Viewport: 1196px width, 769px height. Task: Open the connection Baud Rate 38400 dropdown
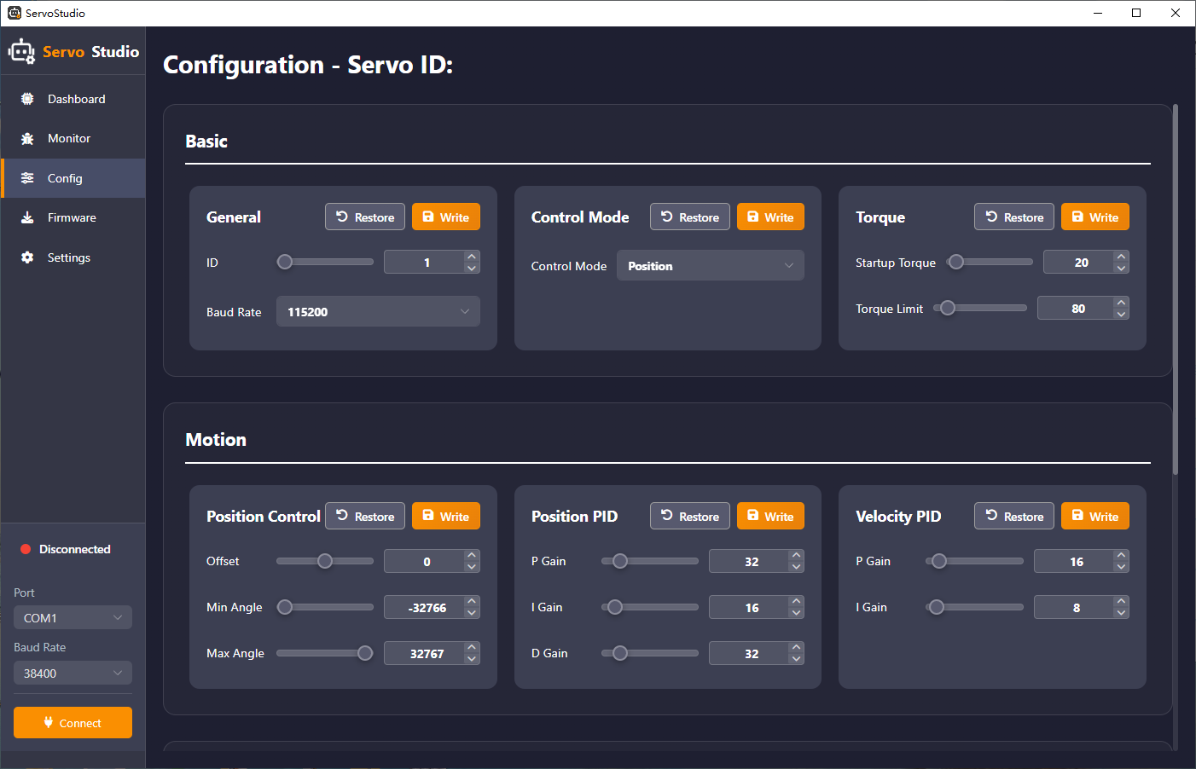(x=73, y=674)
